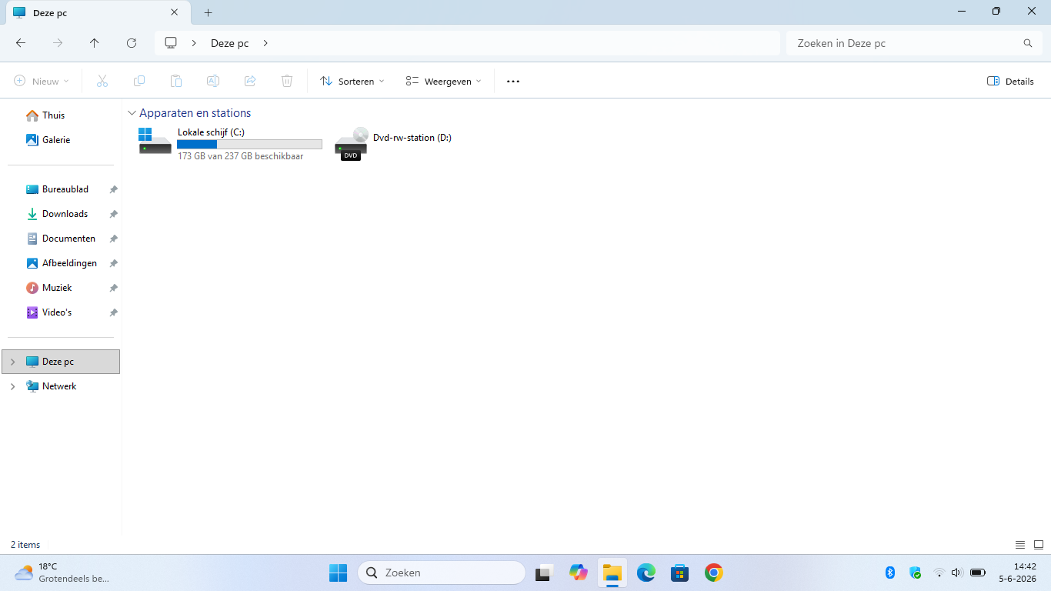
Task: Click the search magnifier icon
Action: click(1028, 43)
